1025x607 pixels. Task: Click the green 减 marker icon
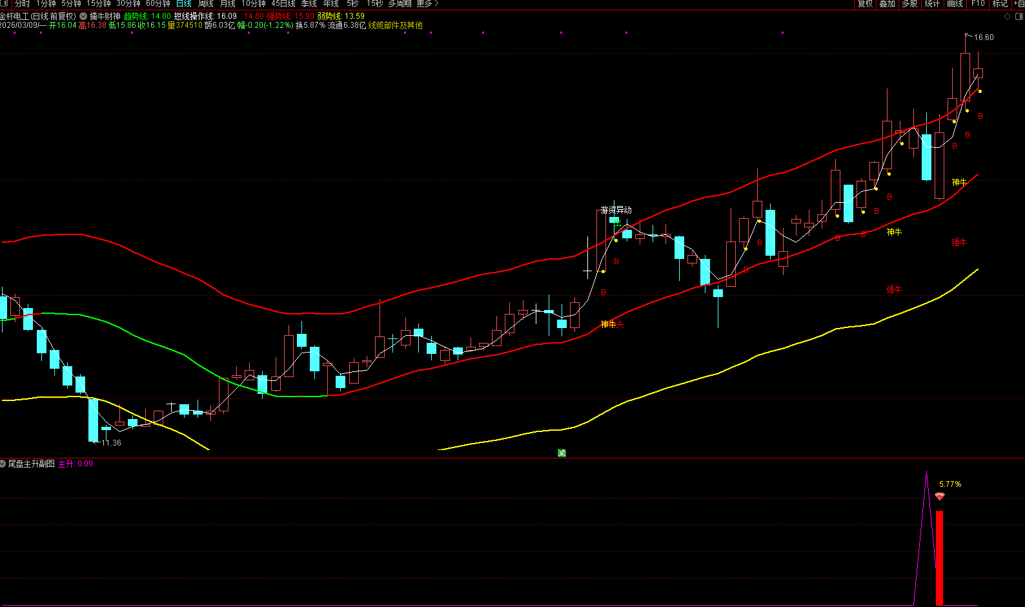[562, 453]
